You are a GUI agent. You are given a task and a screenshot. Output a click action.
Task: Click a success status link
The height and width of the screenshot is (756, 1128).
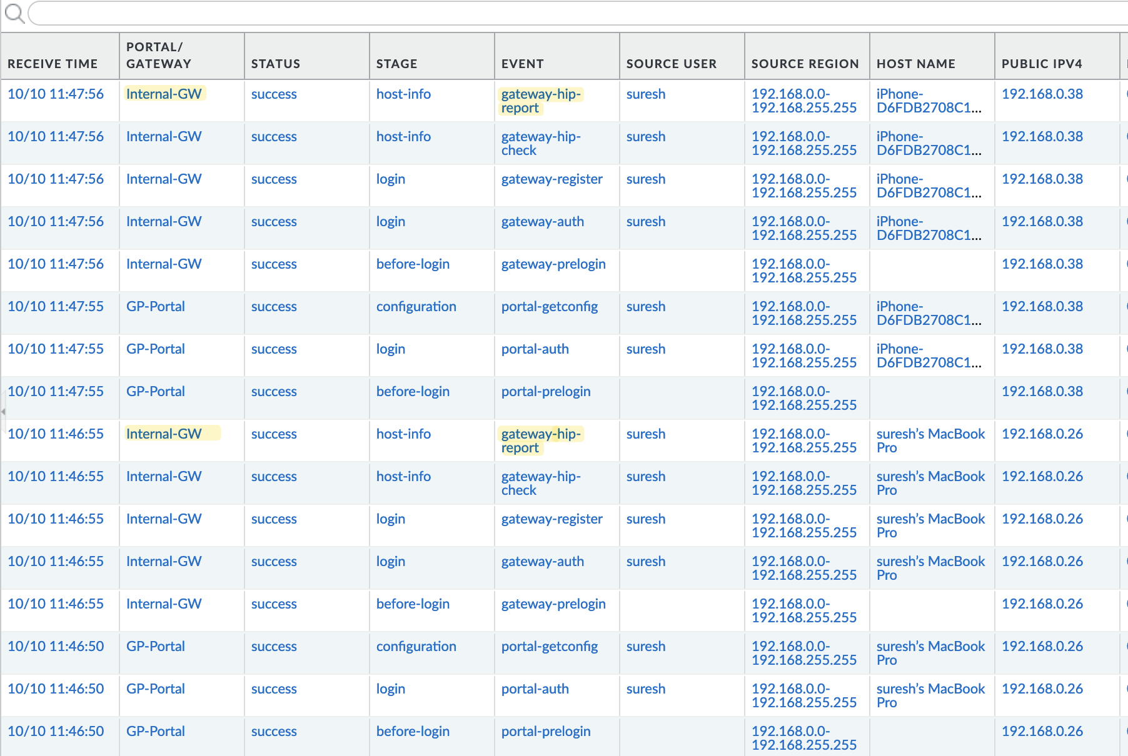[274, 94]
